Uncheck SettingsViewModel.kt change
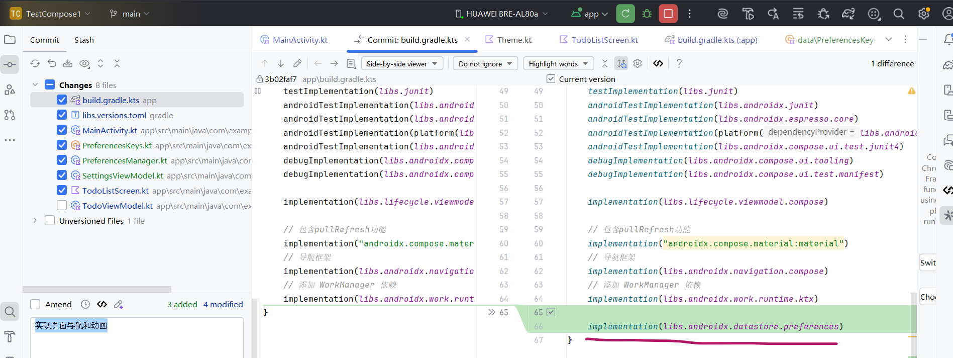 tap(62, 175)
